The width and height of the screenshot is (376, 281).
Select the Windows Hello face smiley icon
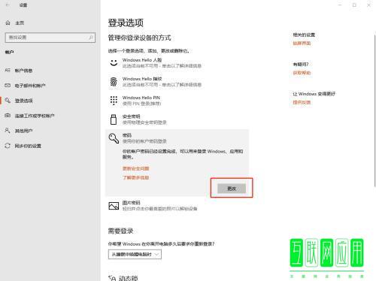114,62
